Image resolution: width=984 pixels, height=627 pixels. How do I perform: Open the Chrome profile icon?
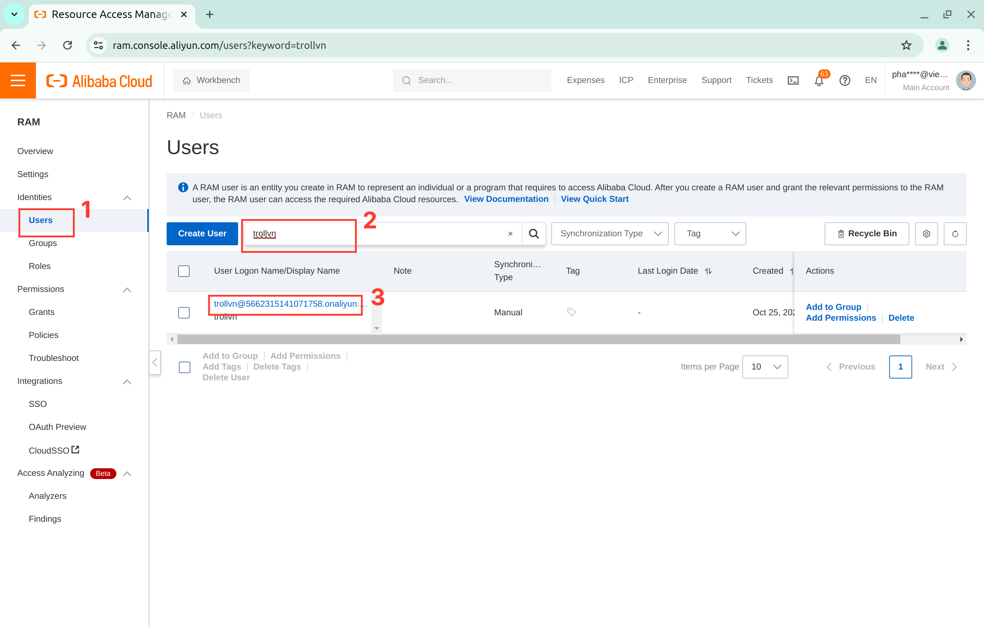(x=942, y=45)
